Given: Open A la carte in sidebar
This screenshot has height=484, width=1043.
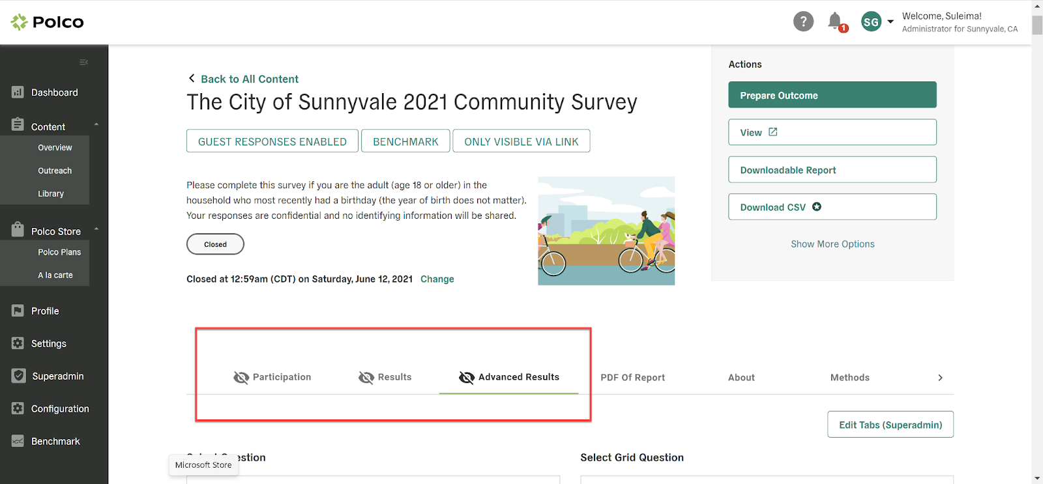Looking at the screenshot, I should pos(55,275).
